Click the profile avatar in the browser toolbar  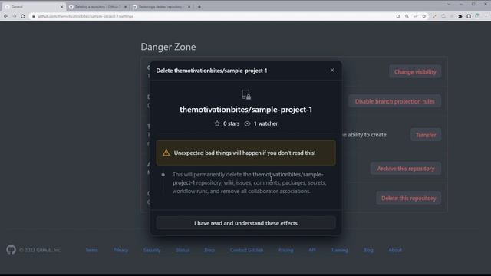click(x=477, y=16)
